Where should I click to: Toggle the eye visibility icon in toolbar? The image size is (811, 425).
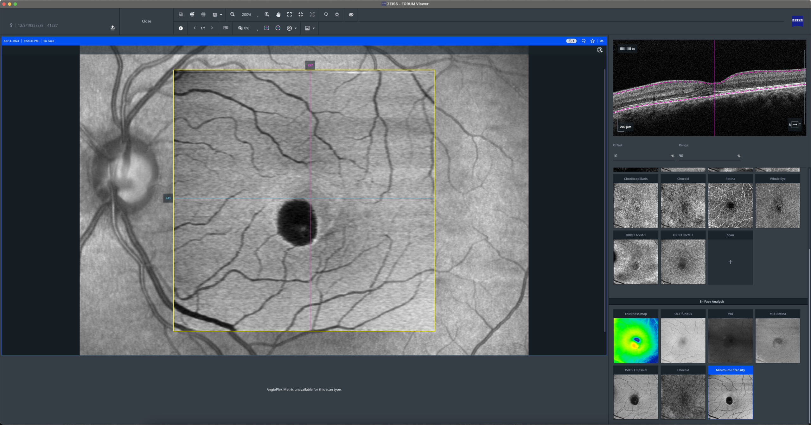pyautogui.click(x=351, y=15)
